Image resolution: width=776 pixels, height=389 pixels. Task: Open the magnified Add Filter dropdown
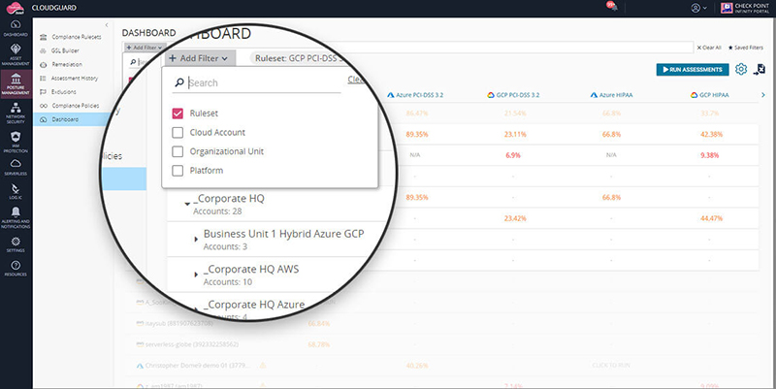pos(199,58)
